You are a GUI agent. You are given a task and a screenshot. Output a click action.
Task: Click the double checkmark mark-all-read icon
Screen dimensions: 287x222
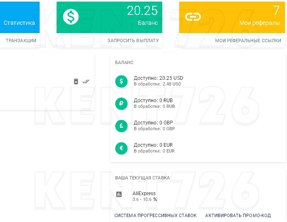86,81
